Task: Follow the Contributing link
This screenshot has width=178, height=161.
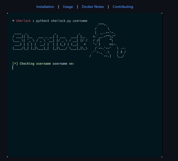Action: pos(123,7)
